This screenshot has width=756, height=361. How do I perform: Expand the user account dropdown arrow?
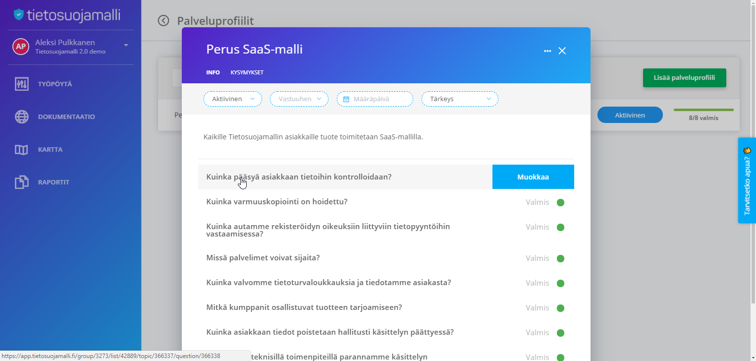coord(126,45)
